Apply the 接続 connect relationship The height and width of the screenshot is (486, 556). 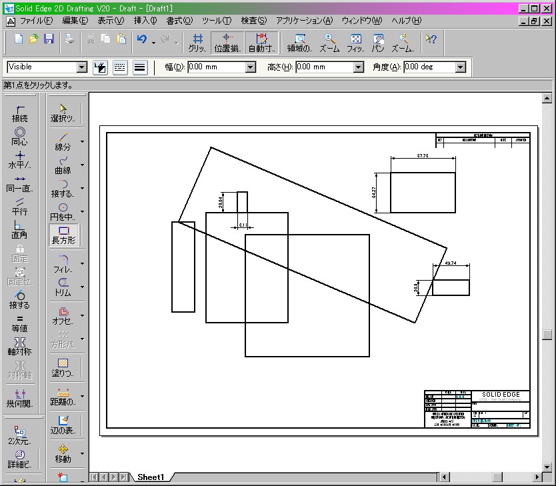tap(20, 113)
